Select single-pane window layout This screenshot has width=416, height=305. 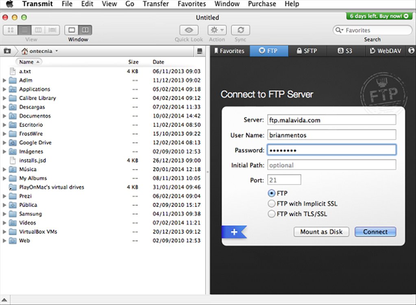72,30
